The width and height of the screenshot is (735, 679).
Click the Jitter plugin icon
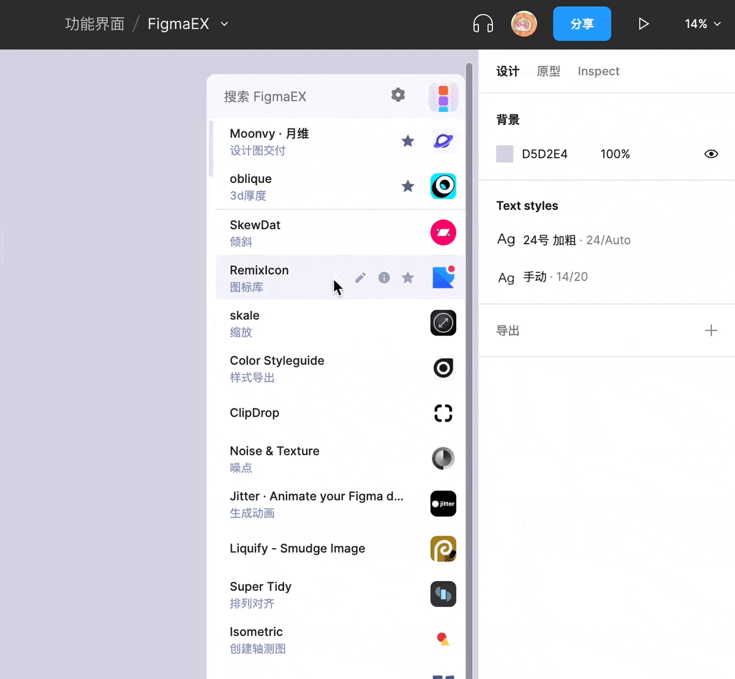(443, 504)
